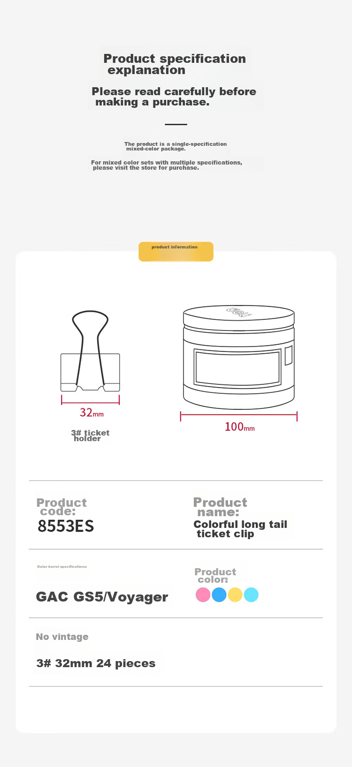This screenshot has height=767, width=352.
Task: Click the product code 8553ES
Action: 66,526
